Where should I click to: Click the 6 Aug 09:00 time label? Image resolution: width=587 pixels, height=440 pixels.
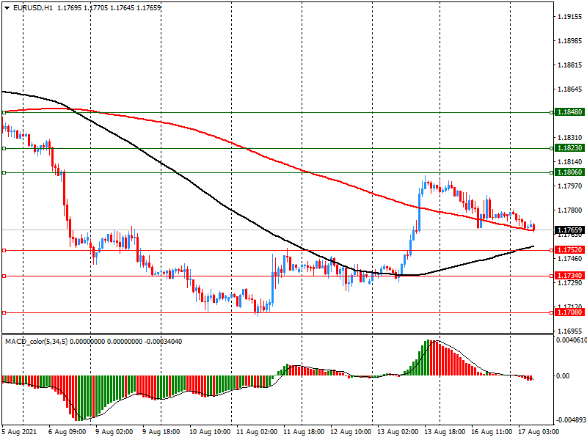click(x=67, y=432)
